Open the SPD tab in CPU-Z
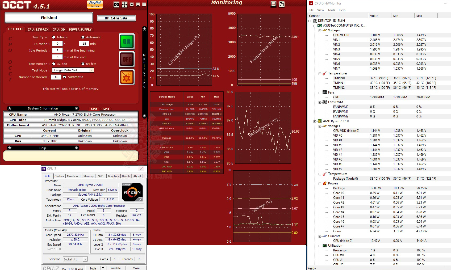The image size is (451, 270). coord(101,176)
